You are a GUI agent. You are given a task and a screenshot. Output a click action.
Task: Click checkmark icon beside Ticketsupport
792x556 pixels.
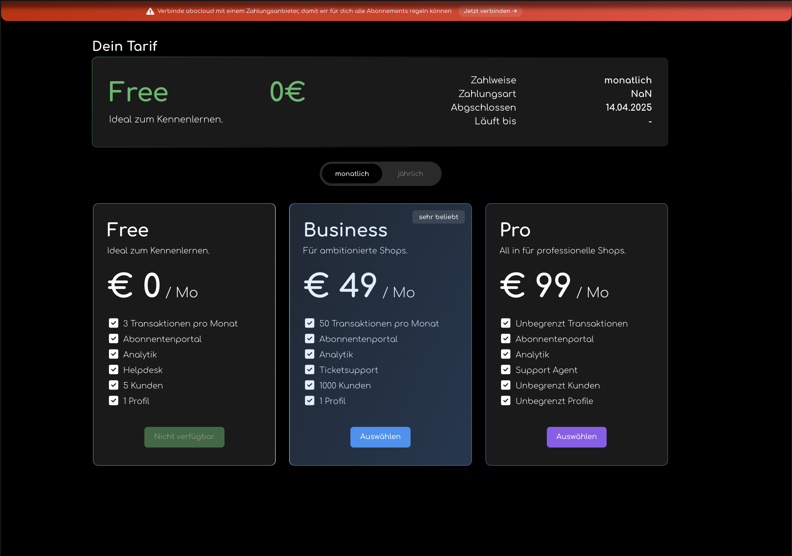[x=310, y=370]
